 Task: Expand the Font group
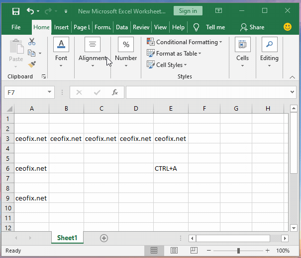point(61,52)
